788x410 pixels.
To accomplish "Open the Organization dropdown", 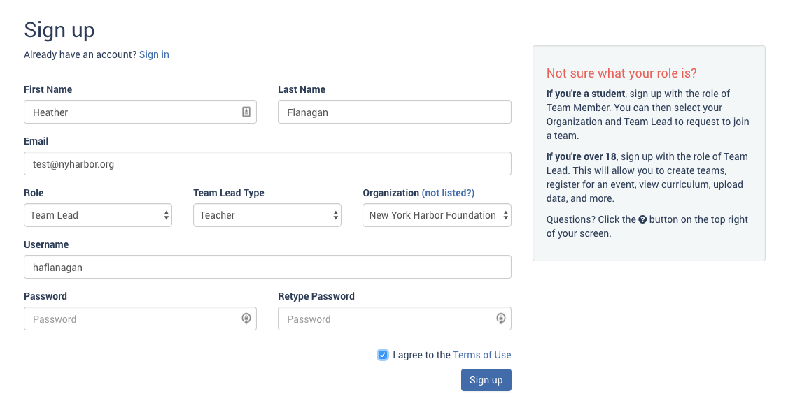I will click(437, 215).
